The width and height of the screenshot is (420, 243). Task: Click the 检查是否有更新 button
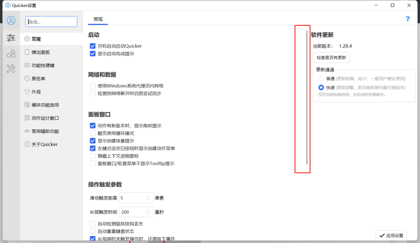click(331, 57)
